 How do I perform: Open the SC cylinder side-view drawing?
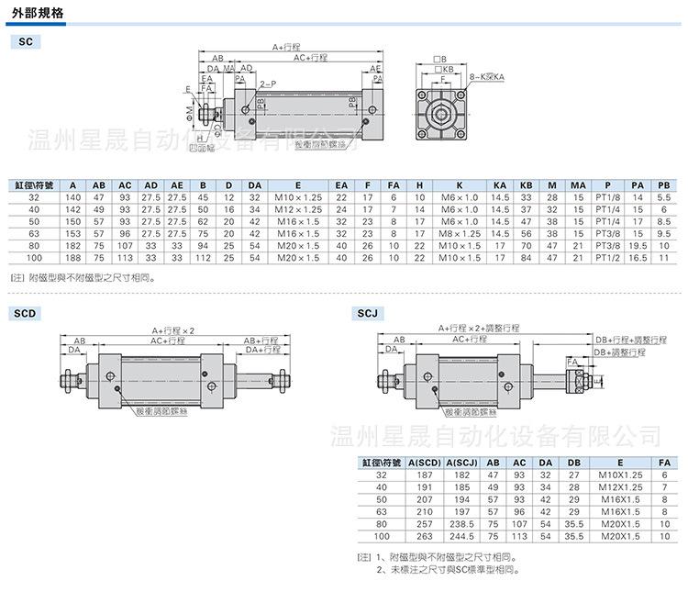(283, 97)
